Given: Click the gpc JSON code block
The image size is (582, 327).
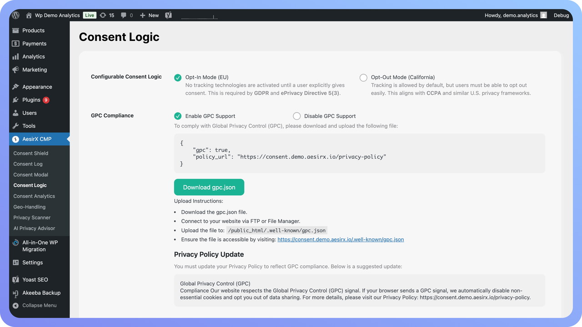Looking at the screenshot, I should (360, 153).
